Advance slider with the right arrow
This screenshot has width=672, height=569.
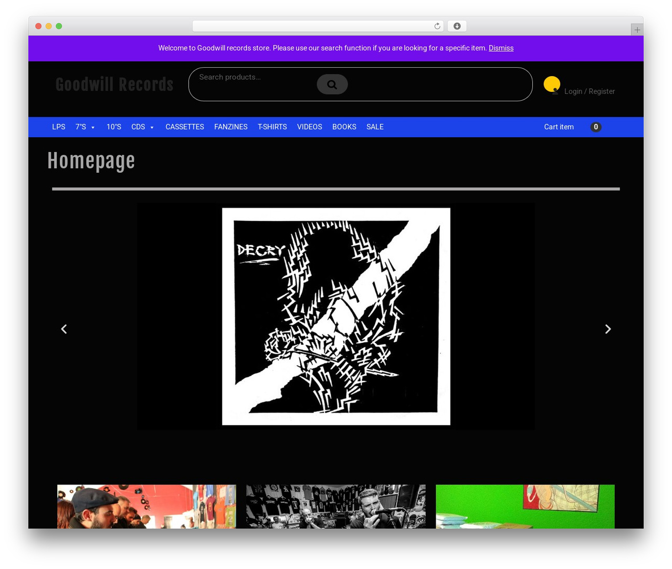click(x=608, y=329)
